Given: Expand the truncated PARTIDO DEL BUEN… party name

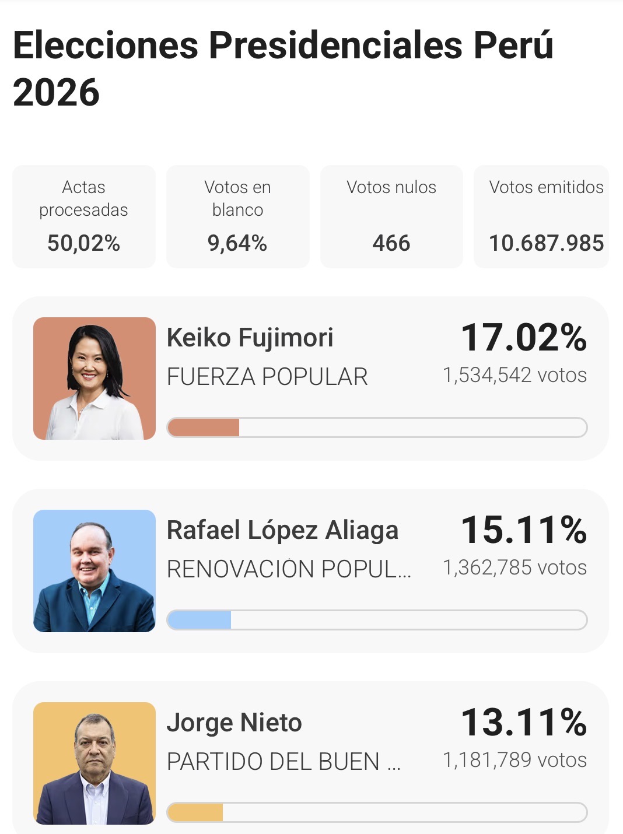Looking at the screenshot, I should (x=283, y=762).
